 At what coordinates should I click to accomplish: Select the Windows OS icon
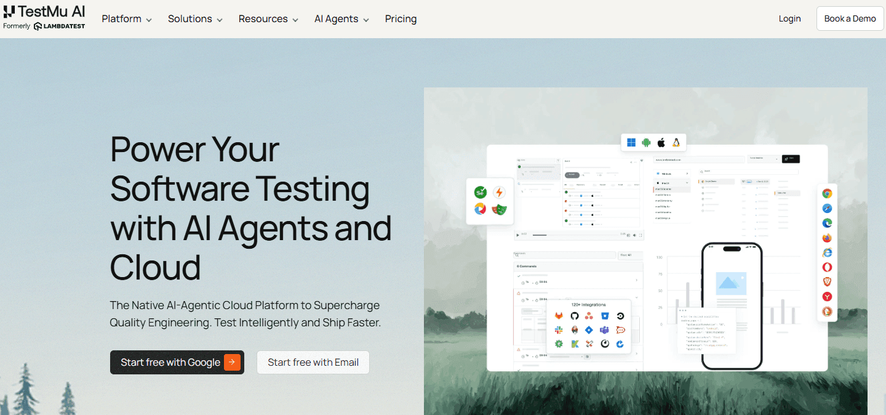point(631,142)
